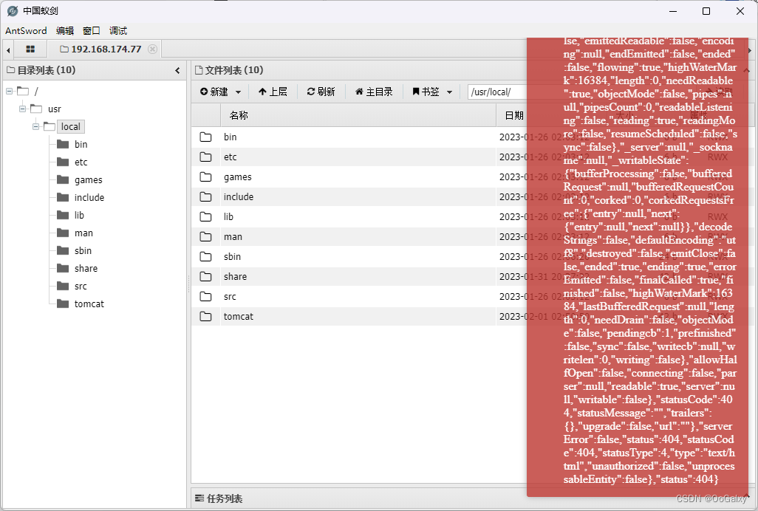Screen dimensions: 758x511
Task: Select the etc entry in the file list
Action: tap(230, 157)
